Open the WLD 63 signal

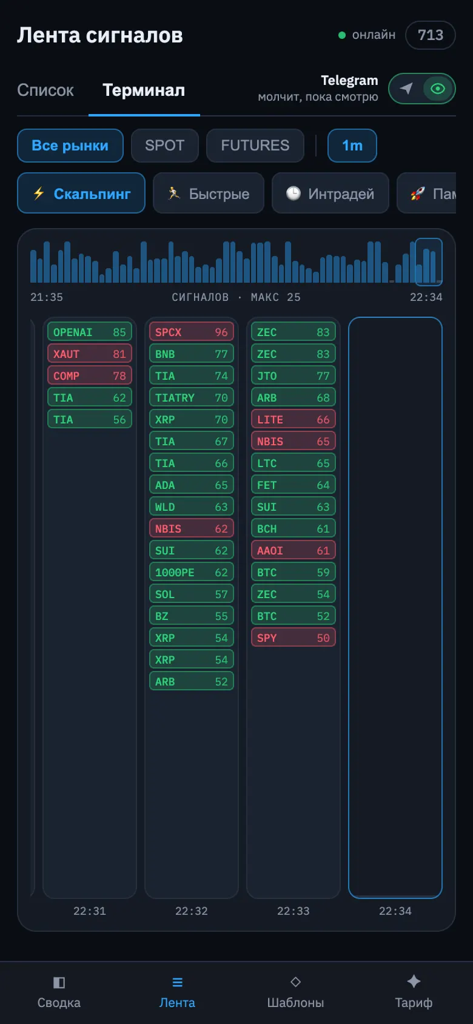click(192, 507)
